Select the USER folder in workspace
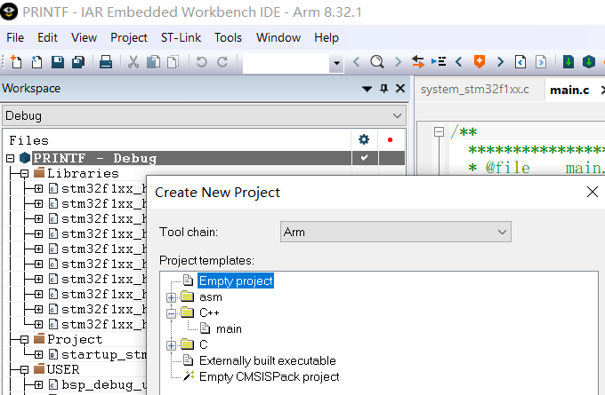Screen dimensions: 605x395 [63, 369]
